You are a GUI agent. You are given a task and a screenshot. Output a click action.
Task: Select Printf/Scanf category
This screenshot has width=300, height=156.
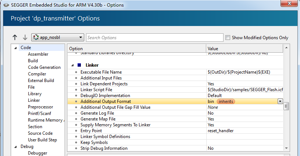(x=39, y=113)
